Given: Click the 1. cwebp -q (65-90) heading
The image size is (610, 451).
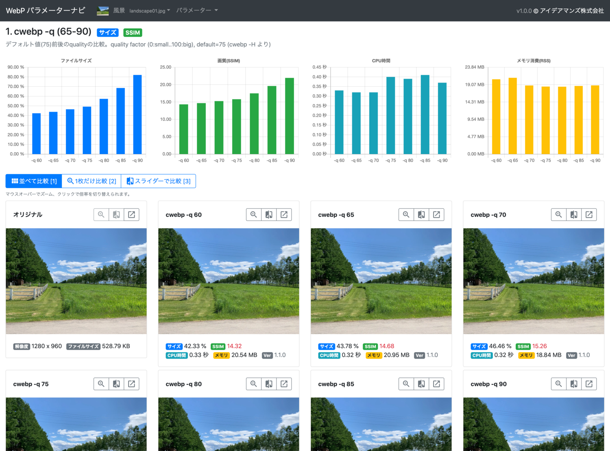Looking at the screenshot, I should coord(48,32).
